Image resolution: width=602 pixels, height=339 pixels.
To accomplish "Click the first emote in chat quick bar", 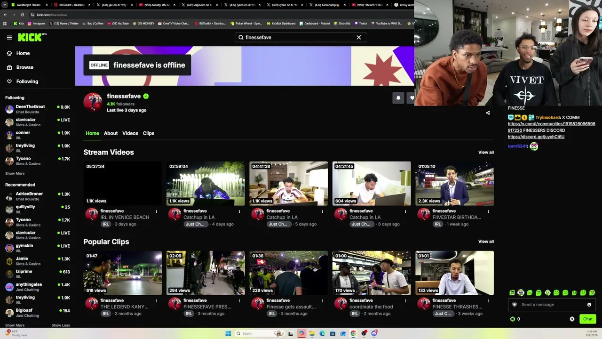I will tap(512, 293).
